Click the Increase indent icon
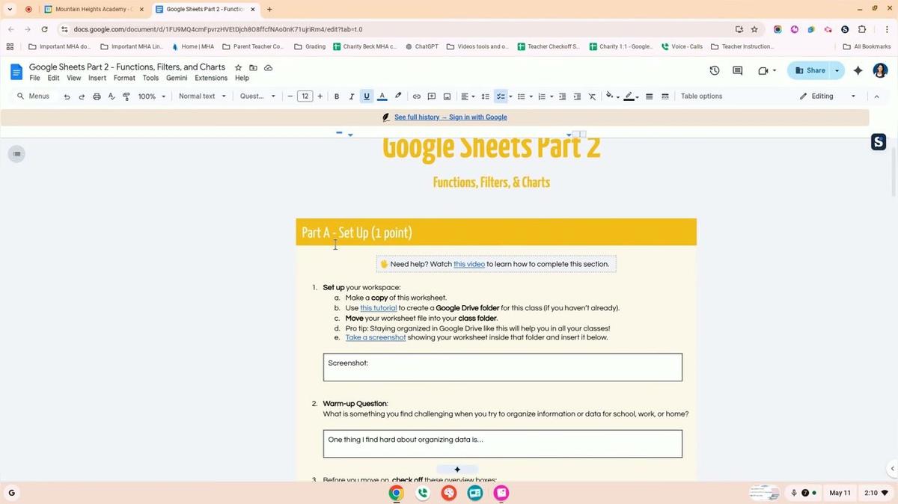 click(x=577, y=96)
